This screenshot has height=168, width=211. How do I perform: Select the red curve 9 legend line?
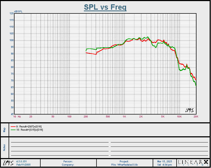tap(13, 126)
